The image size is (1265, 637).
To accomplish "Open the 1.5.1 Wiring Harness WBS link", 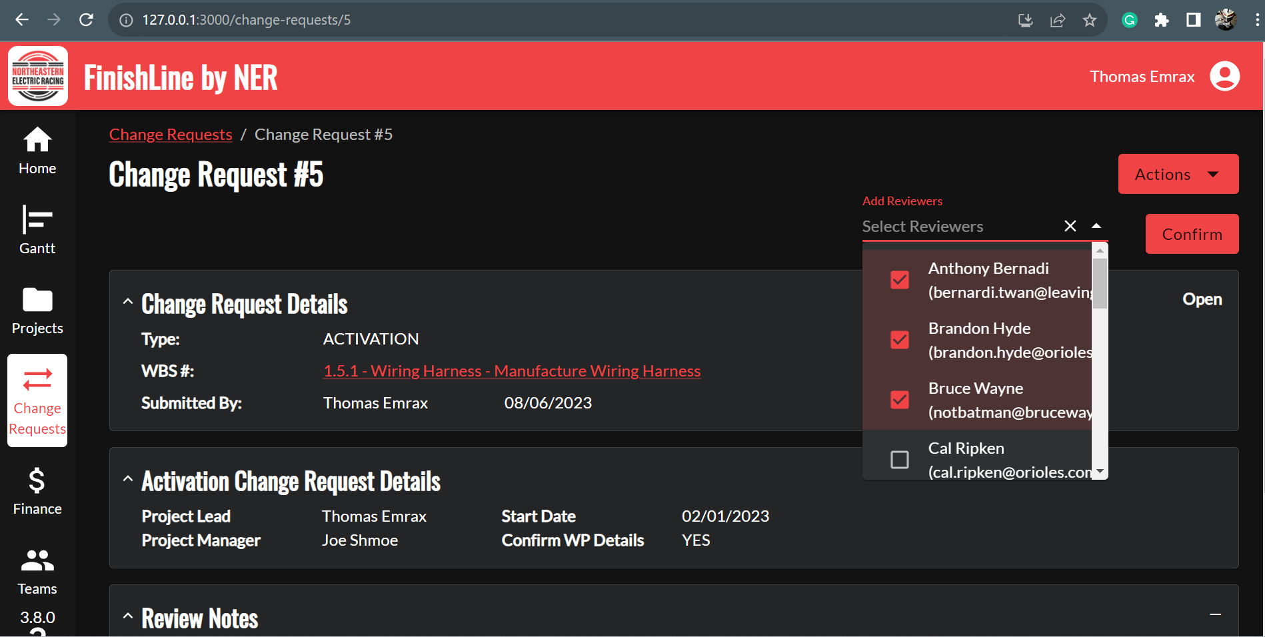I will coord(512,371).
